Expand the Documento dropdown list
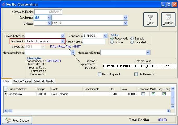 pos(63,41)
